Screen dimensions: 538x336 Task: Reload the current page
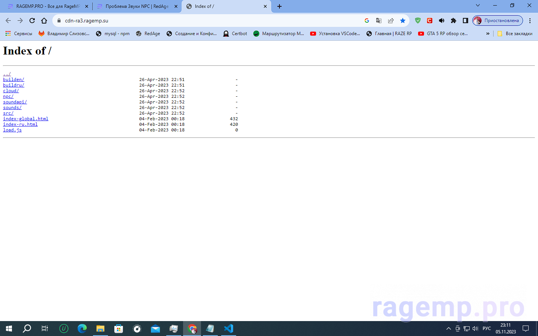tap(32, 21)
